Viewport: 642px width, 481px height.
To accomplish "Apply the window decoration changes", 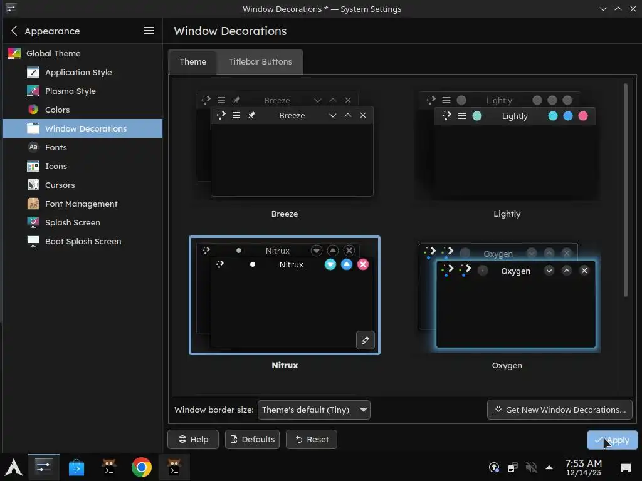I will tap(612, 440).
